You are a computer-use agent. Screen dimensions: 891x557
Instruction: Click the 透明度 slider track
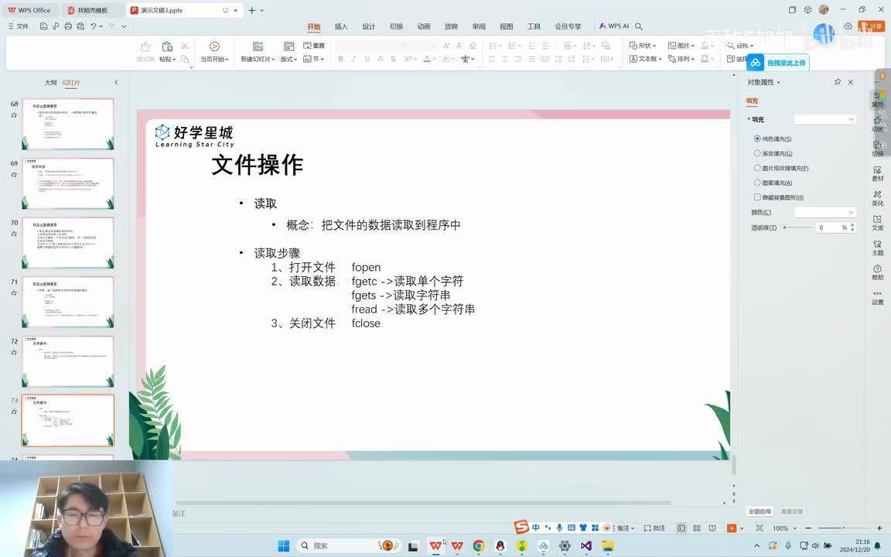[798, 227]
